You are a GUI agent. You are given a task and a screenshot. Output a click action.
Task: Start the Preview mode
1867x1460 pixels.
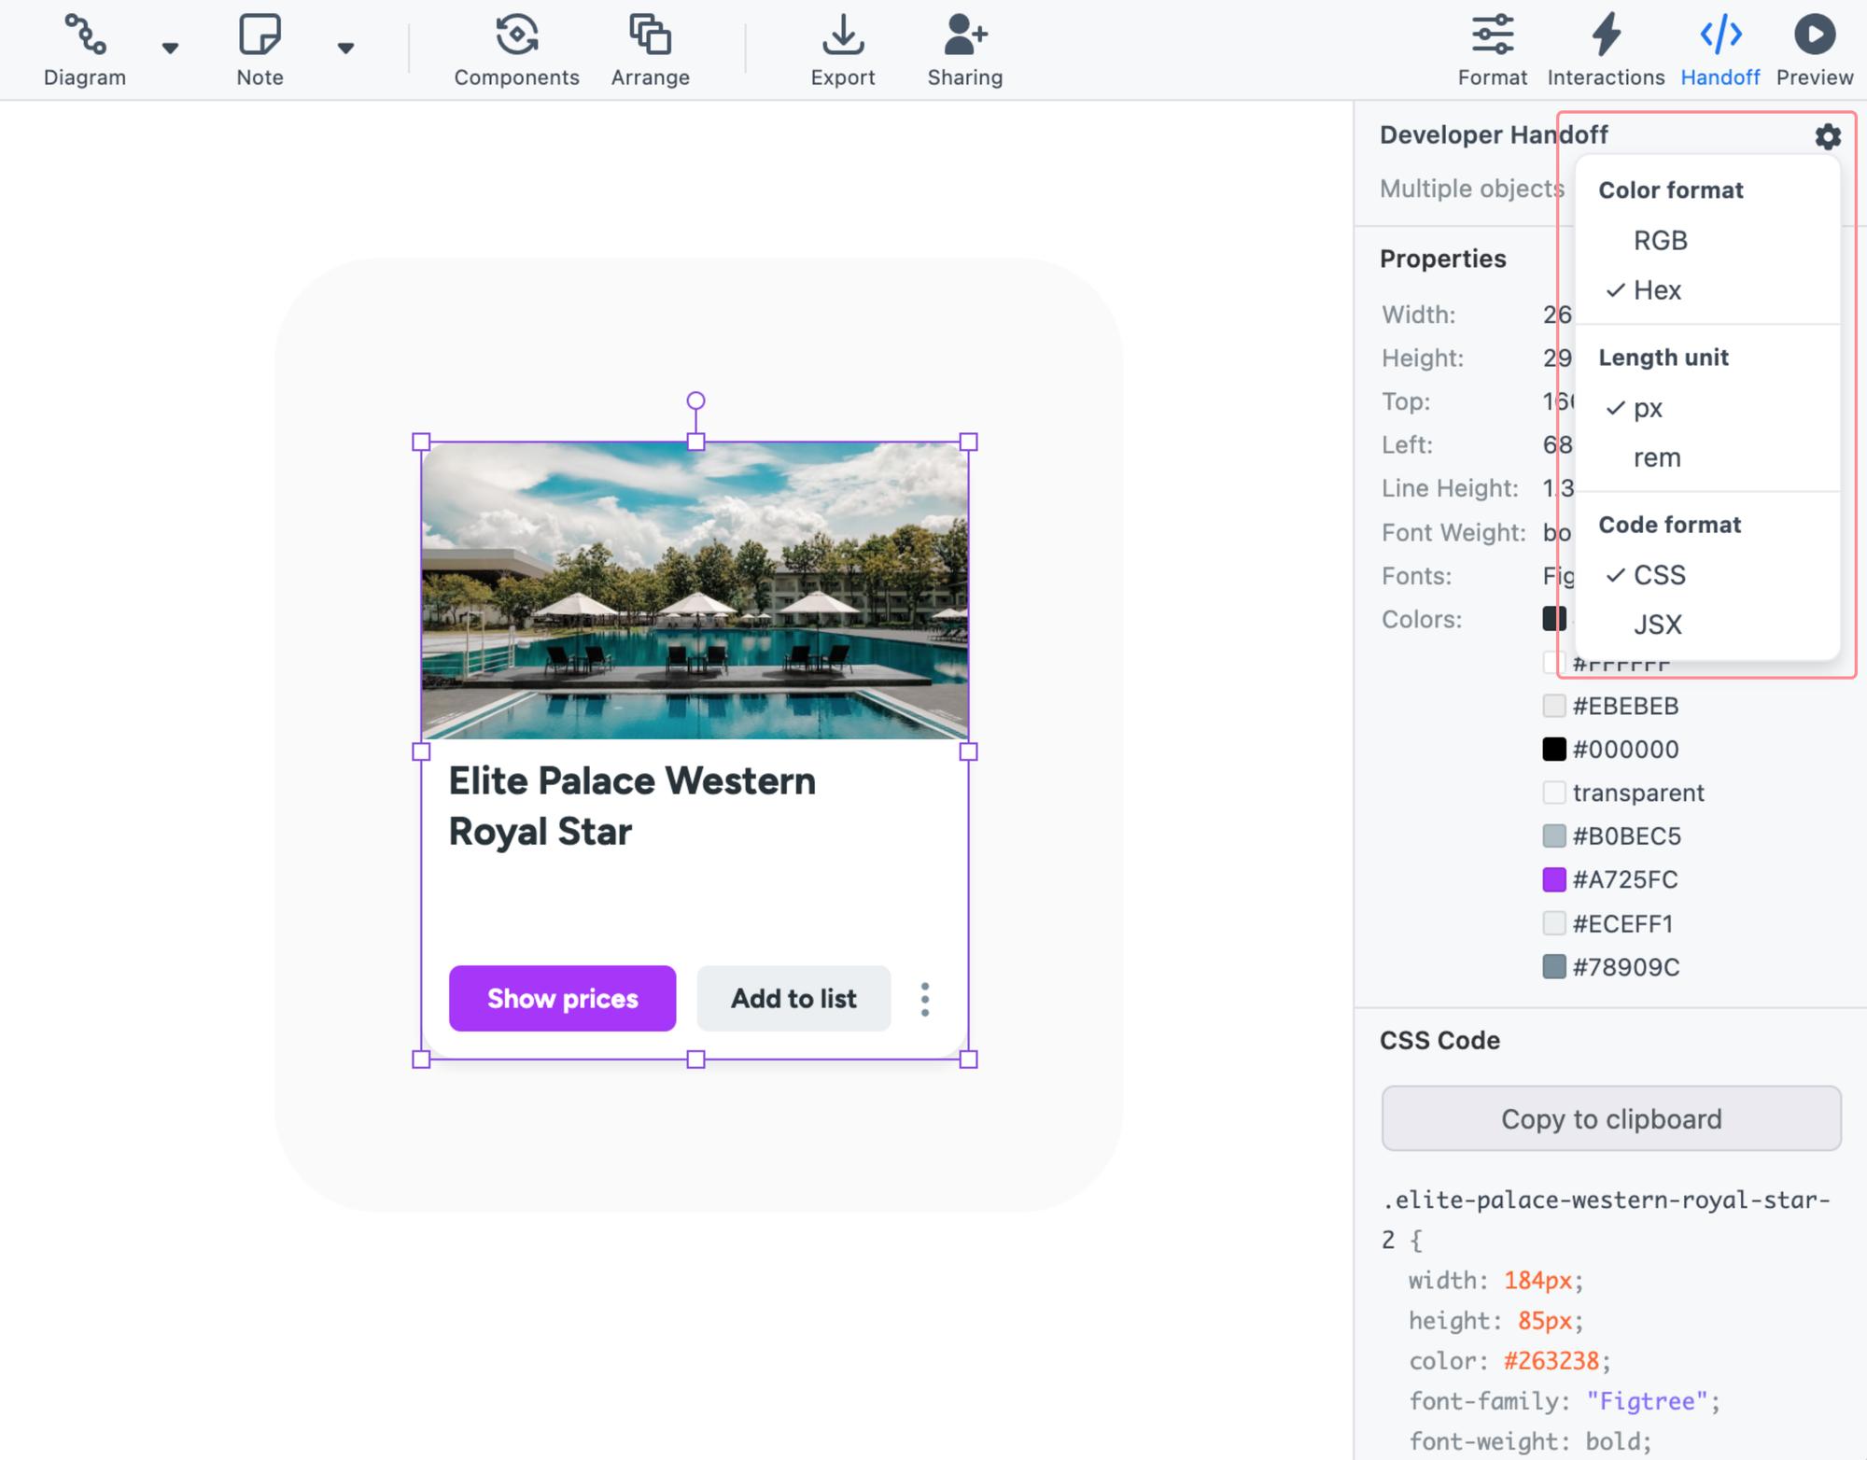(1814, 50)
